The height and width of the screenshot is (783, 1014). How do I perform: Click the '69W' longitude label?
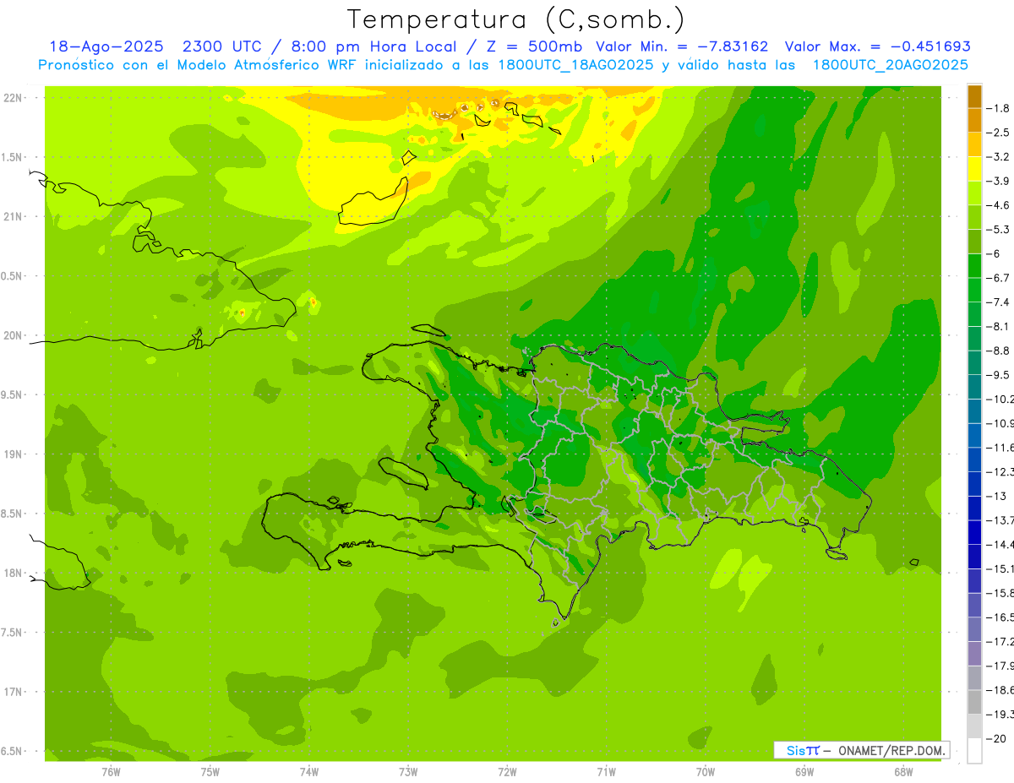tap(804, 772)
